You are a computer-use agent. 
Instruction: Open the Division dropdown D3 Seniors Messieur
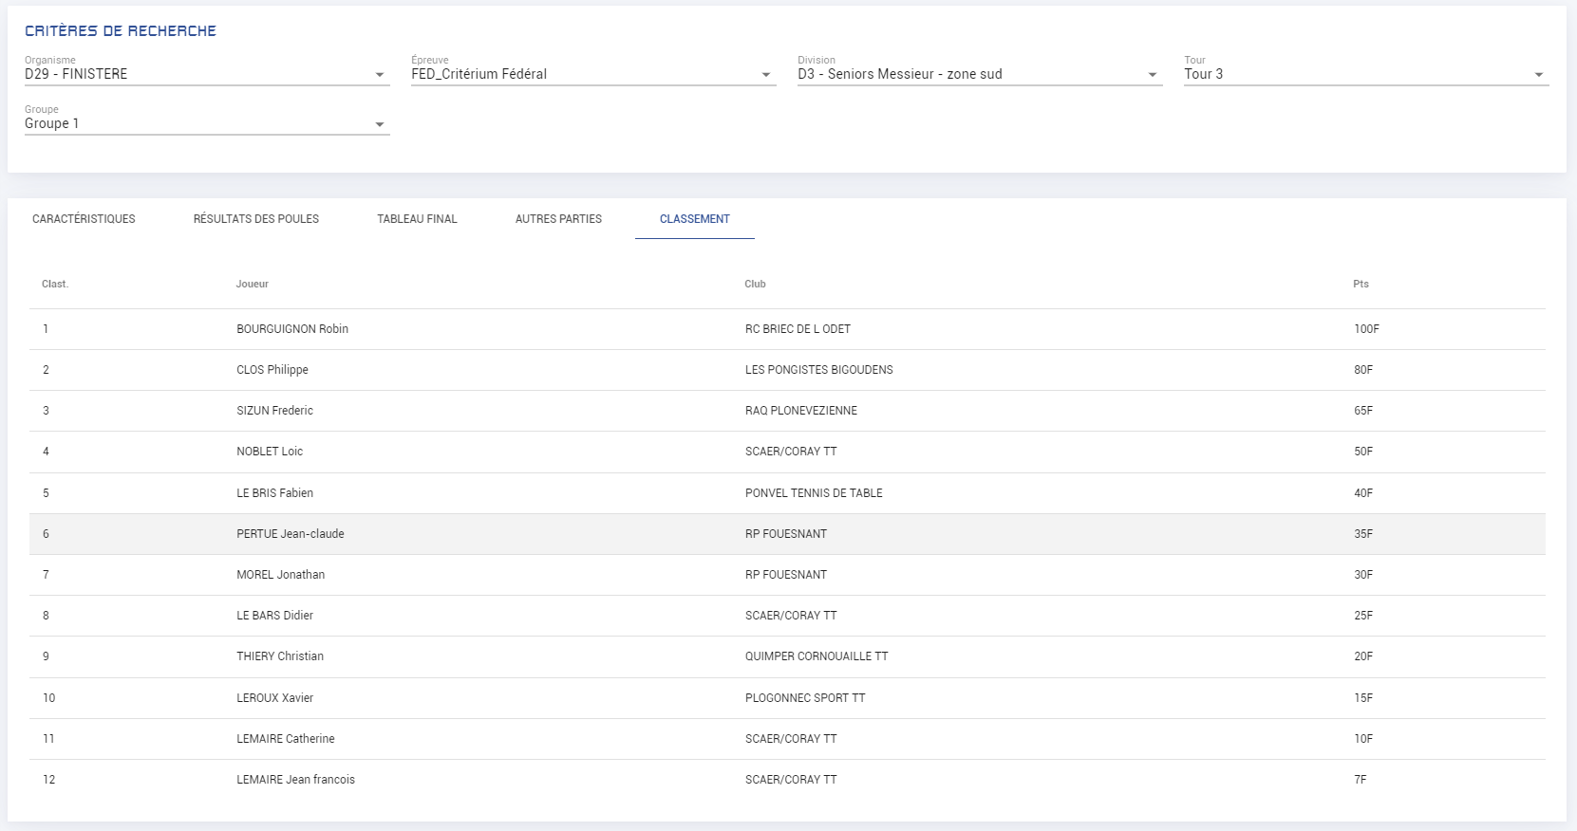point(979,74)
